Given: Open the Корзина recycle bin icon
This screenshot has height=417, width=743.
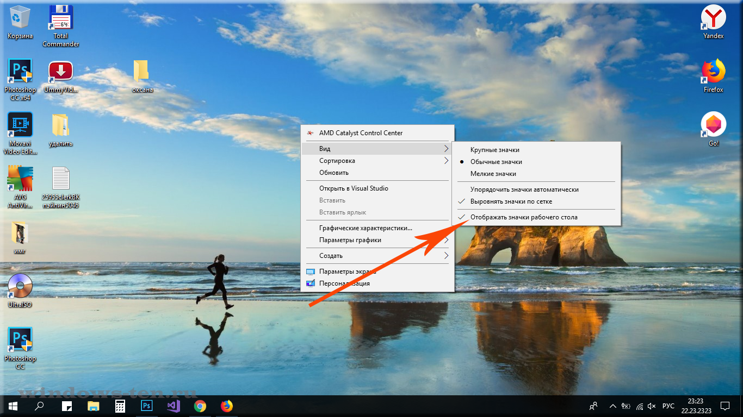Looking at the screenshot, I should [x=20, y=22].
